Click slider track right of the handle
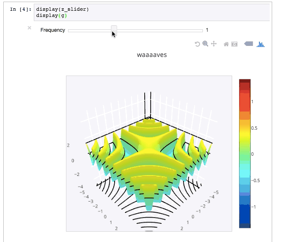Image resolution: width=287 pixels, height=242 pixels. pyautogui.click(x=161, y=30)
